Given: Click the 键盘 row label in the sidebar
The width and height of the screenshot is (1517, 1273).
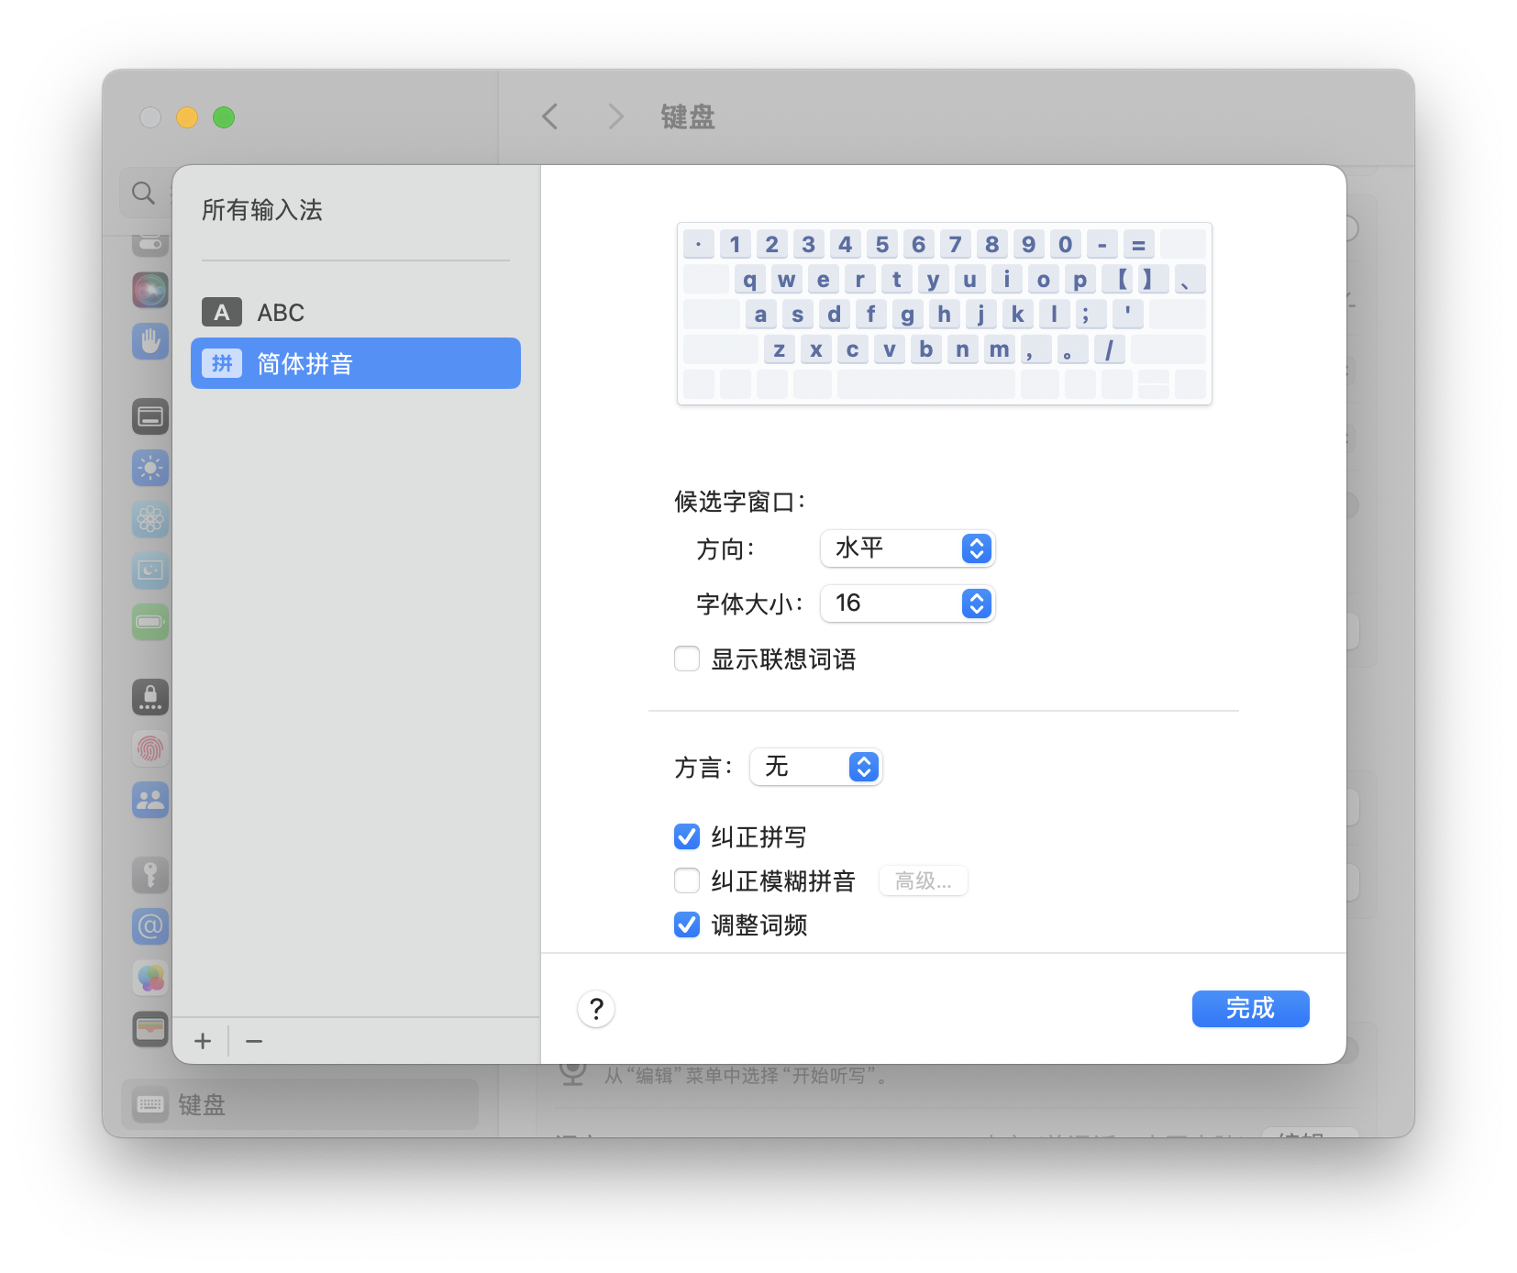Looking at the screenshot, I should tap(202, 1105).
